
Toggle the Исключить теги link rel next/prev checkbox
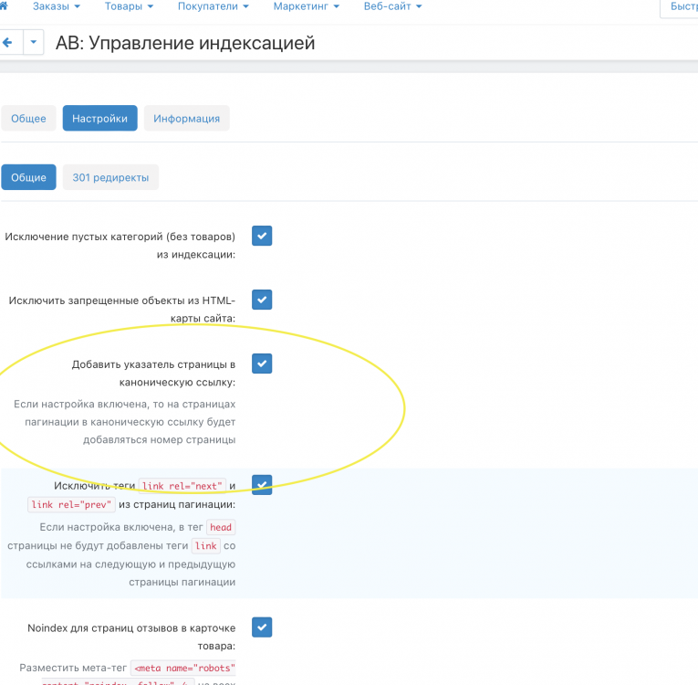tap(262, 485)
